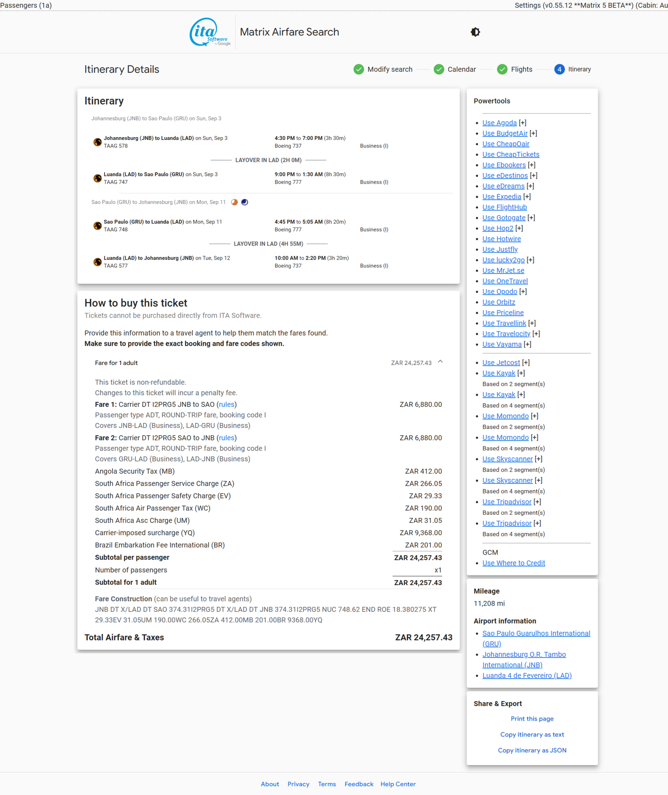Click the green checkmark beside Modify search
This screenshot has width=668, height=795.
click(359, 70)
